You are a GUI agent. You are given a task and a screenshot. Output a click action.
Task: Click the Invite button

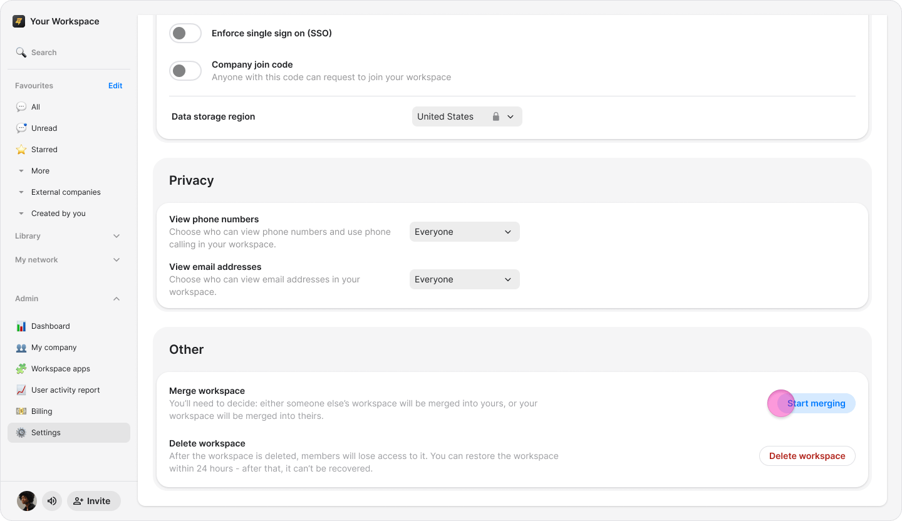pos(94,501)
